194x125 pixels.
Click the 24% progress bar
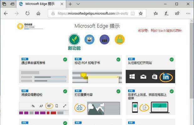(34, 29)
